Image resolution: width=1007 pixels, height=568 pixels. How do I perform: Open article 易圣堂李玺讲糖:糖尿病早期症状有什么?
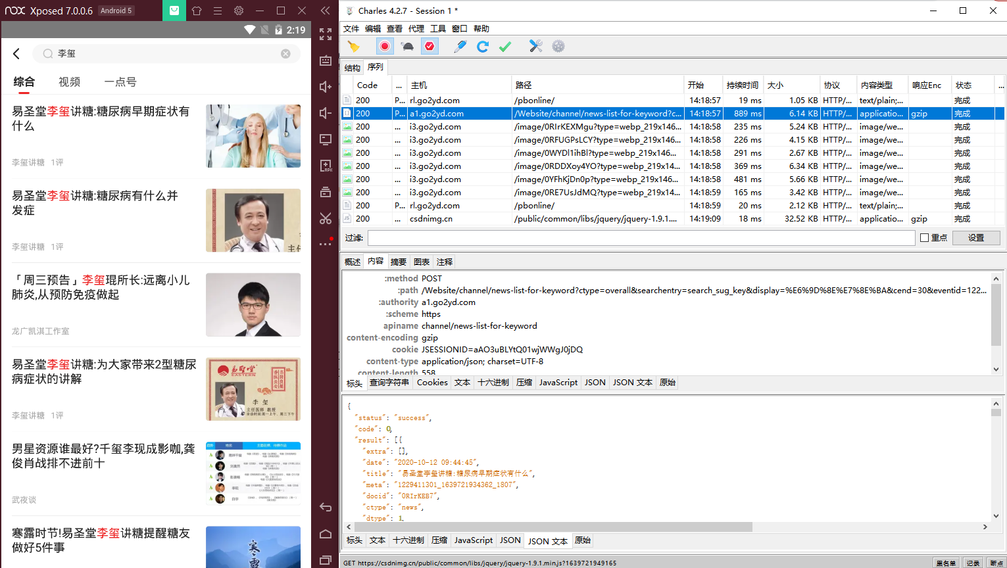pyautogui.click(x=101, y=118)
